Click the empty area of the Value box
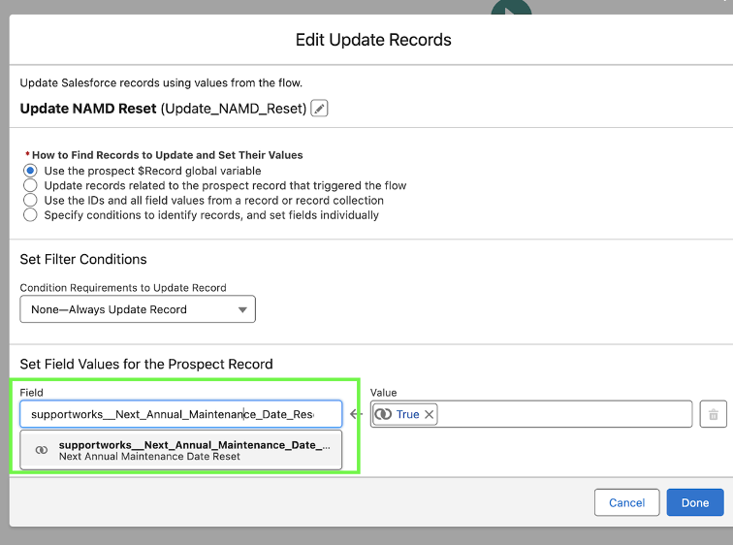Image resolution: width=733 pixels, height=545 pixels. [564, 414]
